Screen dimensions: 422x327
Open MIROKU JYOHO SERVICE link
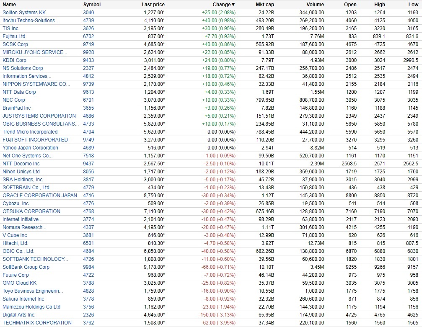[35, 52]
